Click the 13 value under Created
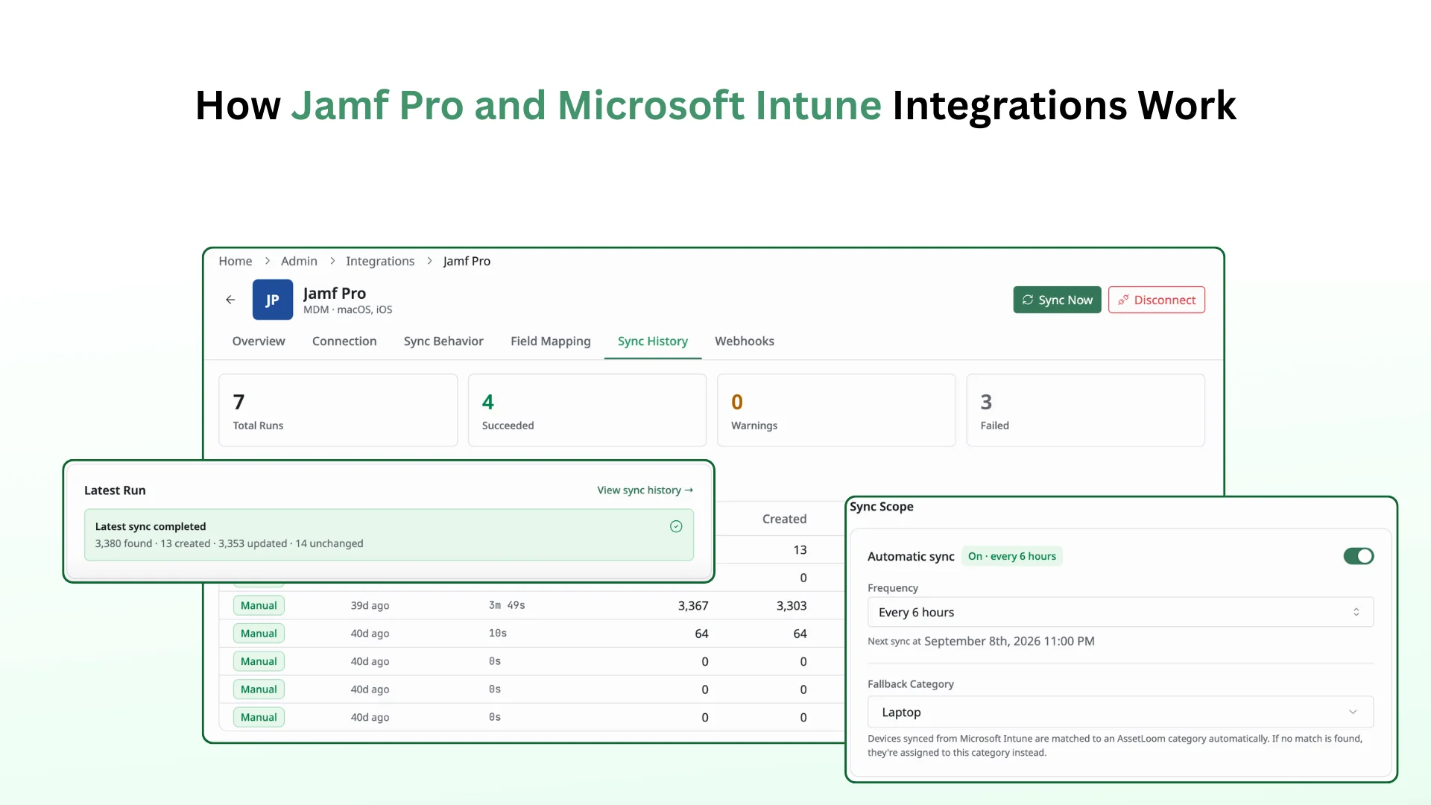Viewport: 1431px width, 805px height. pyautogui.click(x=800, y=549)
